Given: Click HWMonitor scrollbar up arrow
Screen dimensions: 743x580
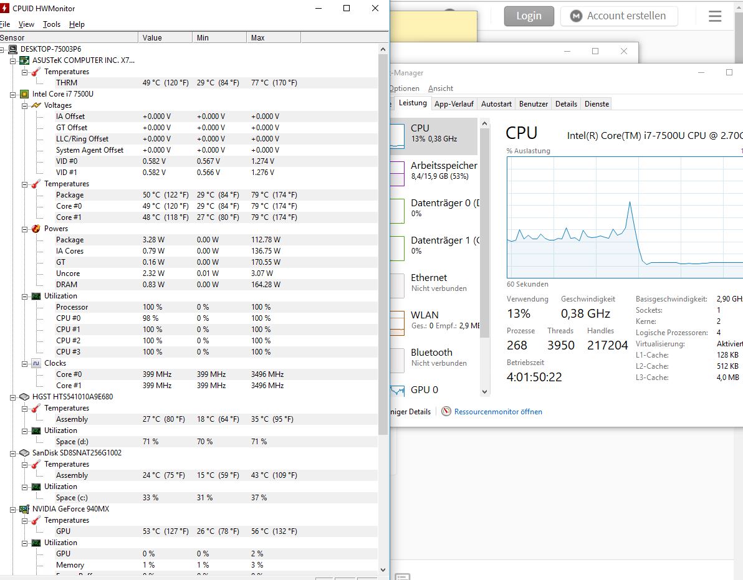Looking at the screenshot, I should coord(383,49).
